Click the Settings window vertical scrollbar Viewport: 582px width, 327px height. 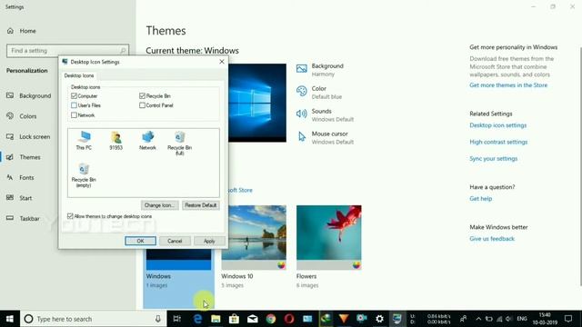point(580,167)
